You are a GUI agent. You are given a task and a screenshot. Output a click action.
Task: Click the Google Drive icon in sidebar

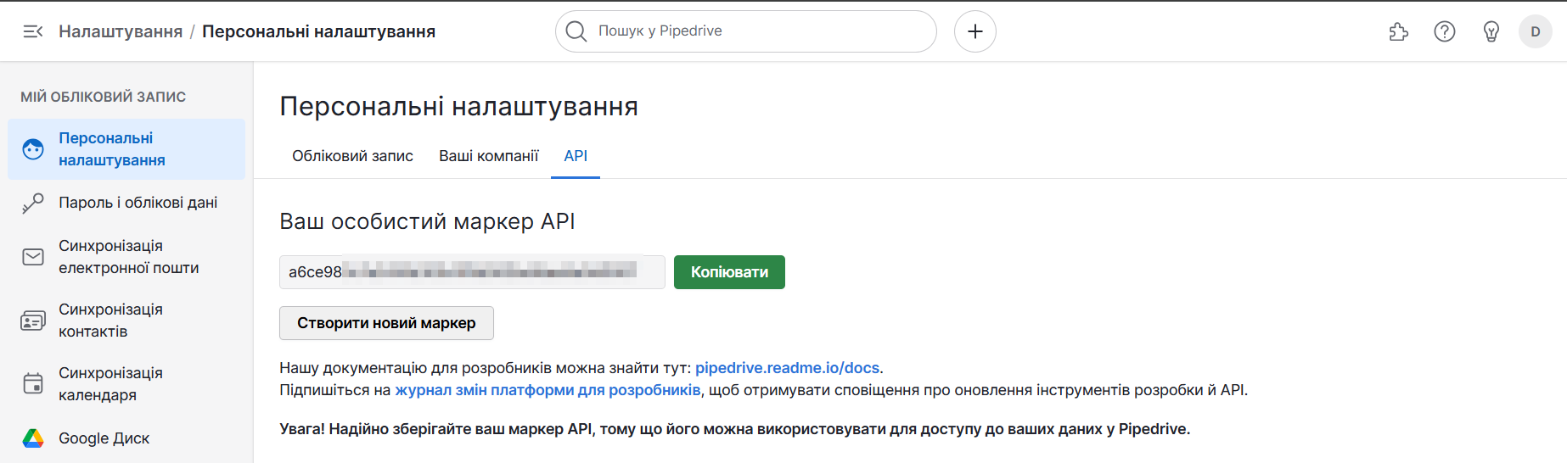33,438
